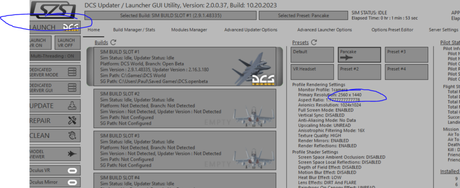Click the UPDATE download icon button

[x=55, y=106]
